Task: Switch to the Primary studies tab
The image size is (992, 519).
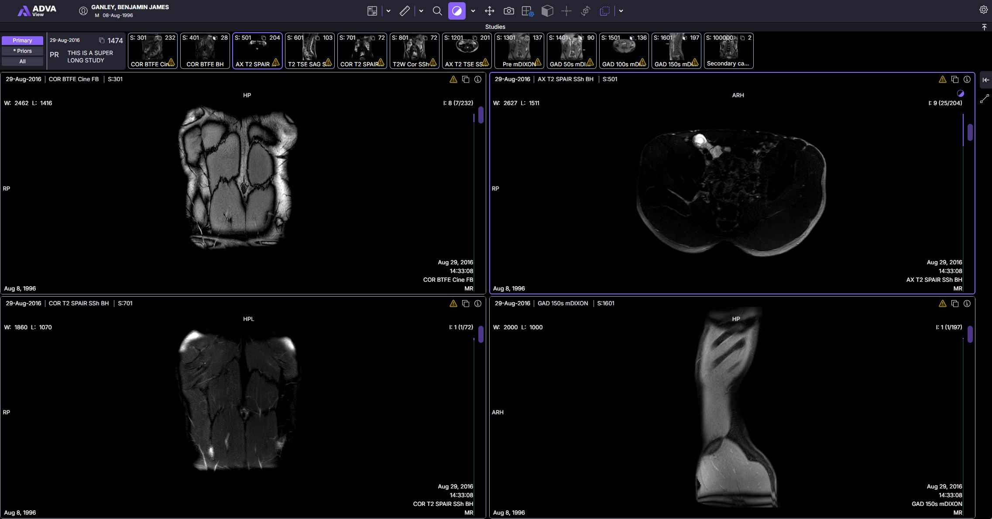Action: click(x=22, y=41)
